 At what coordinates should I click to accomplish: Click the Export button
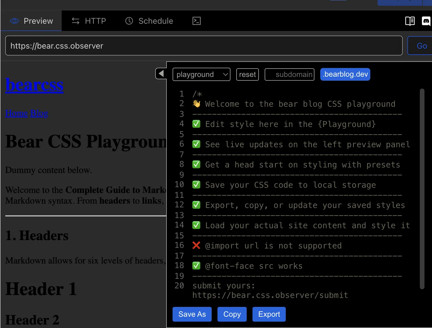tap(269, 314)
